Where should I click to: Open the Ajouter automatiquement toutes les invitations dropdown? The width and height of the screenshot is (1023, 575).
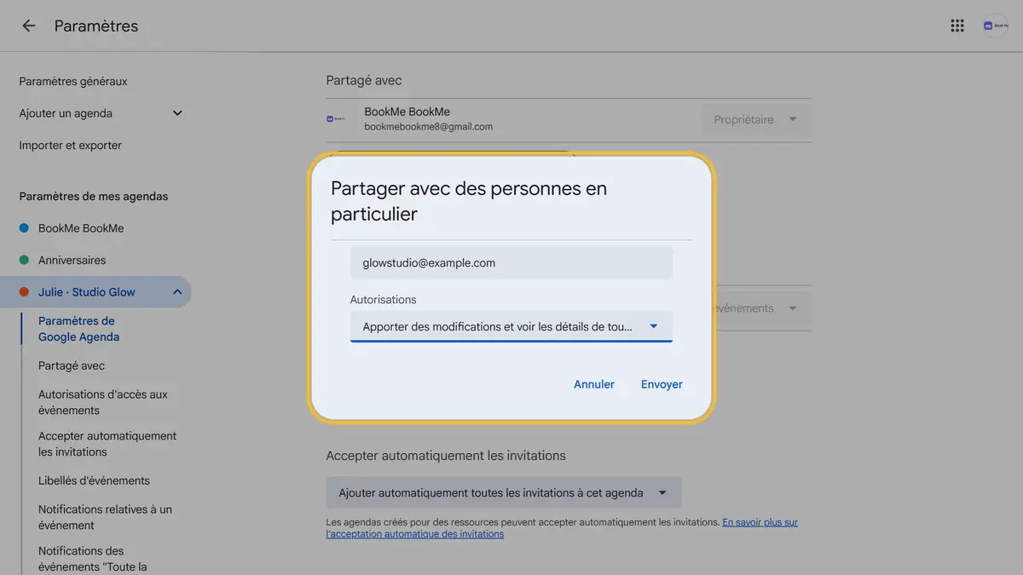pyautogui.click(x=504, y=492)
